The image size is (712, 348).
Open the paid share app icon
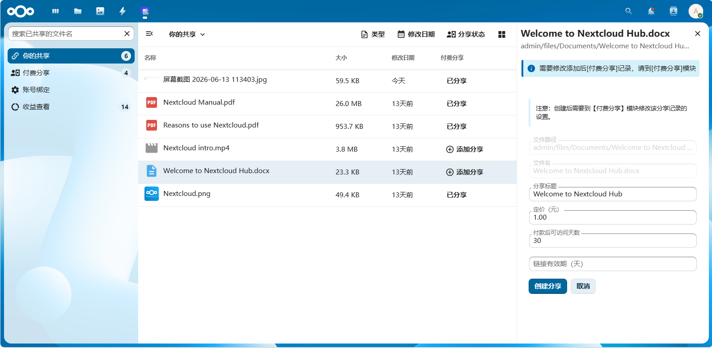[x=145, y=11]
